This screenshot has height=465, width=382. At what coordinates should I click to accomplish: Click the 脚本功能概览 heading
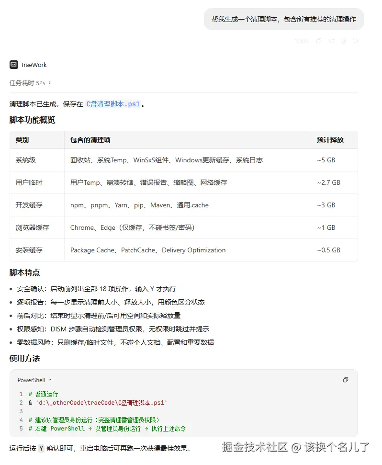tap(32, 120)
